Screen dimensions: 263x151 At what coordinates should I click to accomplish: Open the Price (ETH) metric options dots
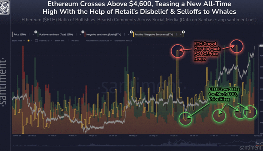click(30, 34)
